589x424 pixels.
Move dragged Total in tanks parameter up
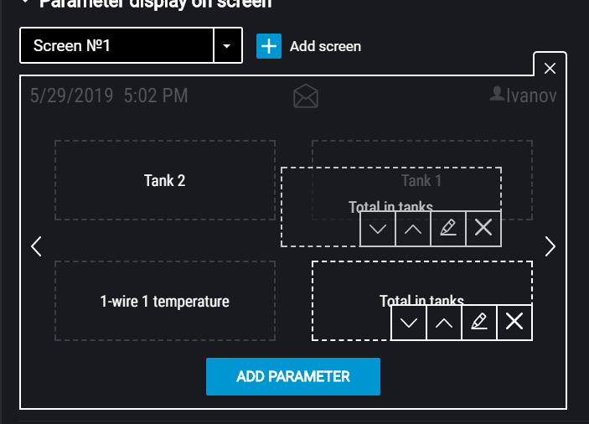tap(413, 229)
